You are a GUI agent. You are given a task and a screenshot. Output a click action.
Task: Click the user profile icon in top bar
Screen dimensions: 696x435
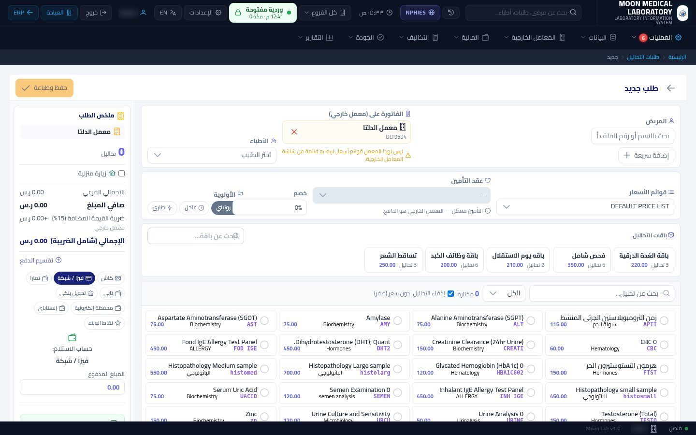pos(143,13)
